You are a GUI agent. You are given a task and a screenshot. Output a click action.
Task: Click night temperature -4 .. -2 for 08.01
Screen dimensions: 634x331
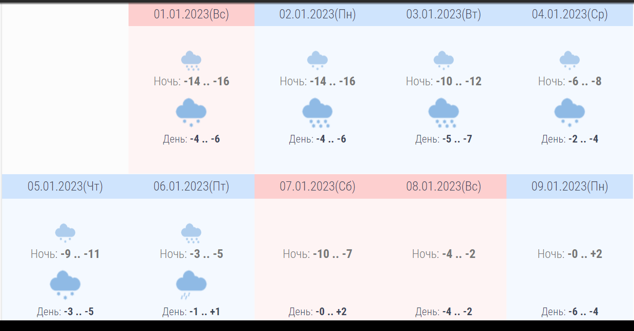point(459,254)
